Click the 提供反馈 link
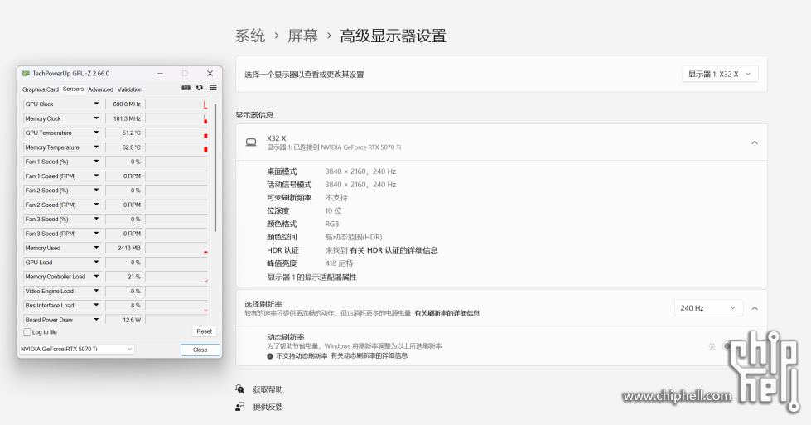Viewport: 811px width, 425px height. click(268, 407)
